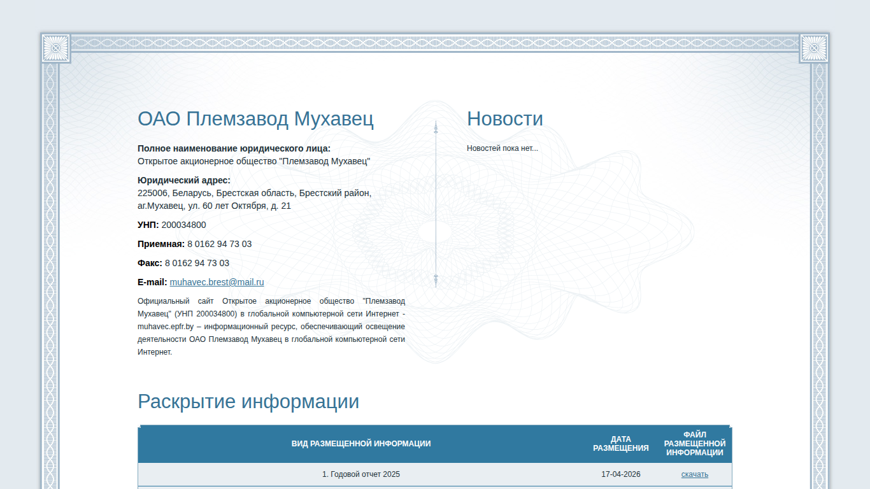Click the lower ornament on the vertical divider
Image resolution: width=870 pixels, height=489 pixels.
pos(436,279)
